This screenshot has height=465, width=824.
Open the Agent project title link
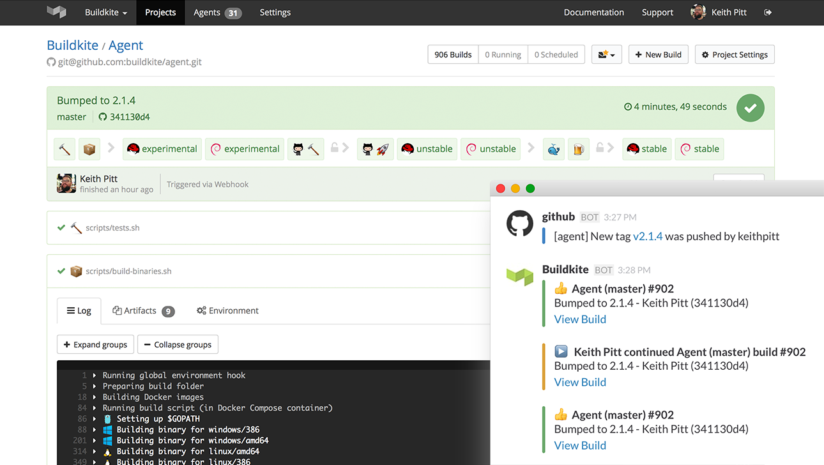(126, 45)
